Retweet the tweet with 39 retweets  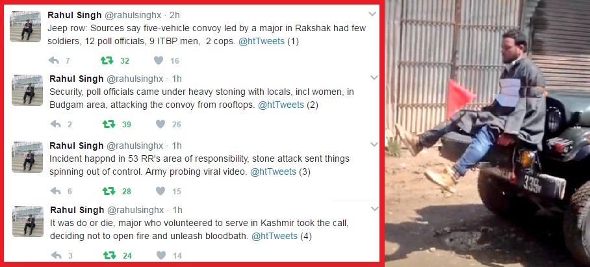tap(109, 124)
